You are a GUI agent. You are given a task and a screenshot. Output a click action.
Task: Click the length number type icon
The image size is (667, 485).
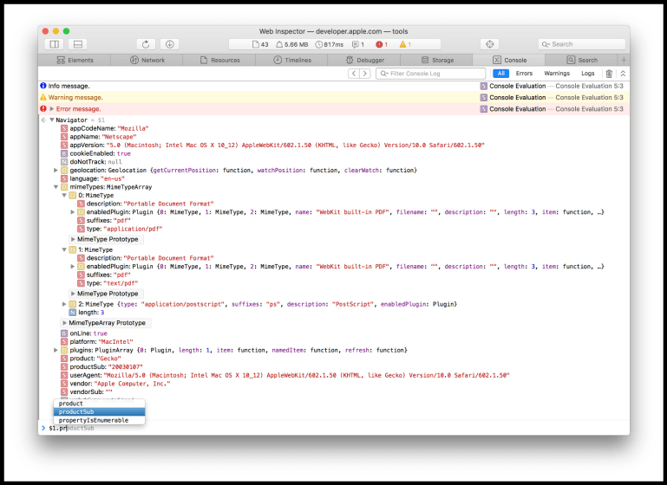point(73,313)
